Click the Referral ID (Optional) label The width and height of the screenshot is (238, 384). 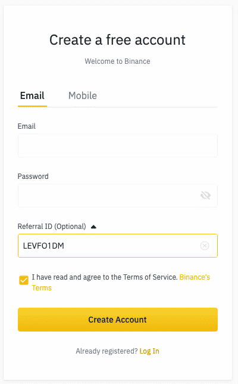52,227
